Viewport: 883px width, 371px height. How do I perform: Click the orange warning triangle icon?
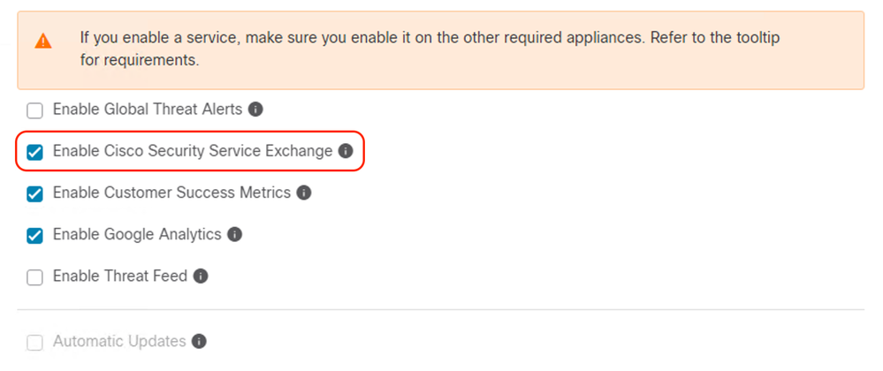[x=42, y=42]
